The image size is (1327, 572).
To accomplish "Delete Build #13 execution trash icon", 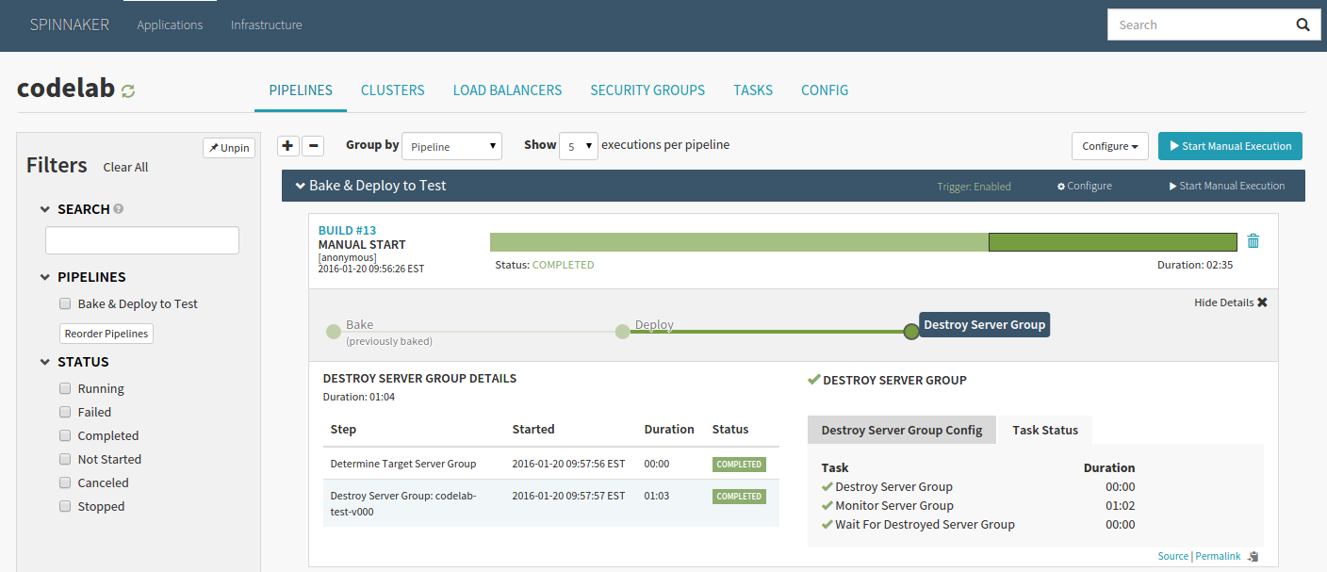I will coord(1253,240).
